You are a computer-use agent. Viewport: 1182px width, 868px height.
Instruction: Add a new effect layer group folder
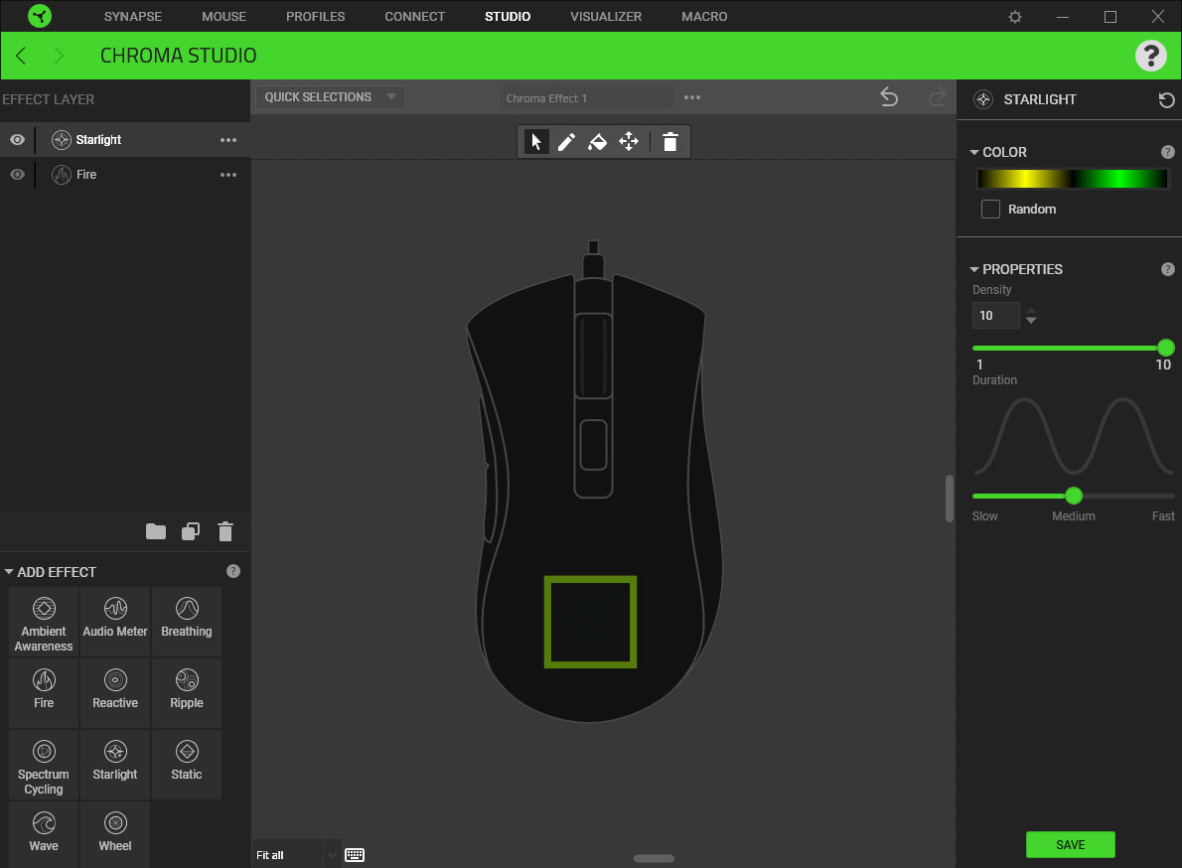pos(156,531)
